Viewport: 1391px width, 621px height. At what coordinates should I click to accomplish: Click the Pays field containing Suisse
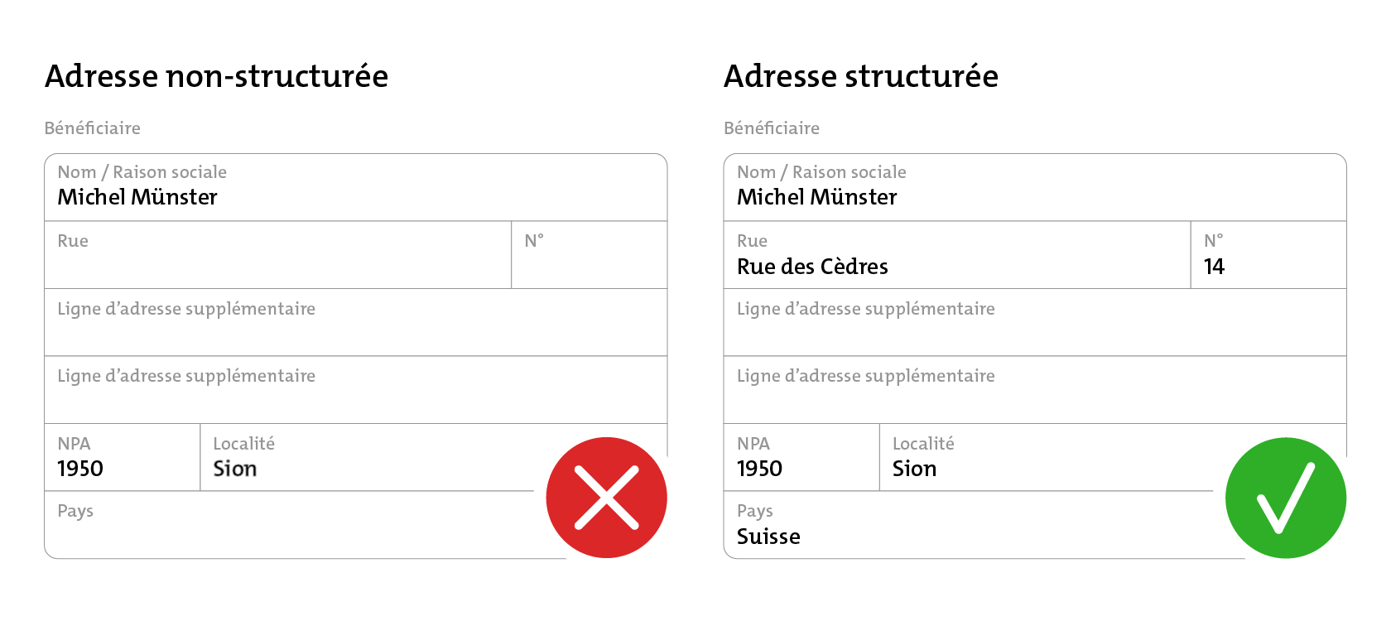point(977,525)
